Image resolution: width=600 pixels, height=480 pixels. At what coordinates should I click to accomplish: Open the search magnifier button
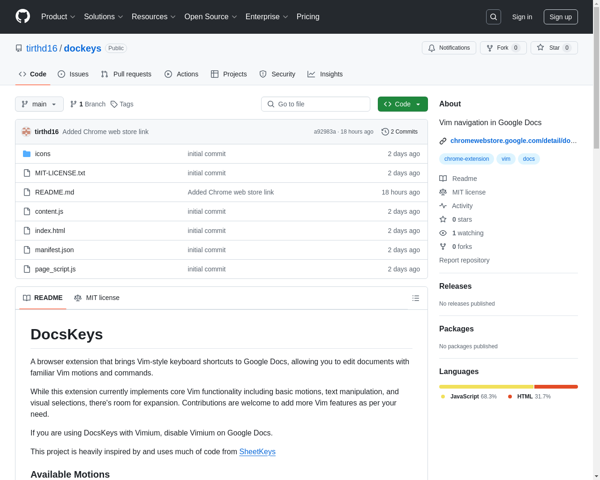[494, 17]
